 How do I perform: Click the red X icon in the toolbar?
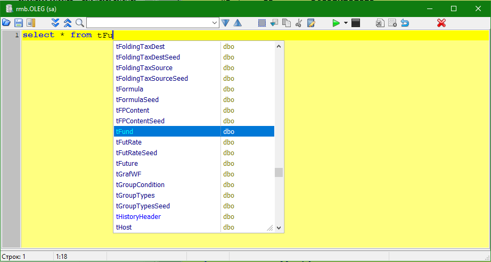click(441, 23)
